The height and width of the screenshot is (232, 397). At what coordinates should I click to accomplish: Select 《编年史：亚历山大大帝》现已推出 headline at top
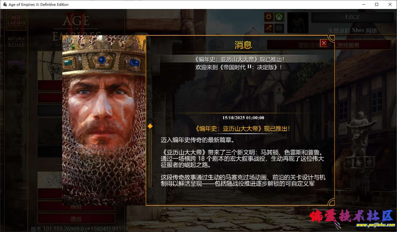240,59
